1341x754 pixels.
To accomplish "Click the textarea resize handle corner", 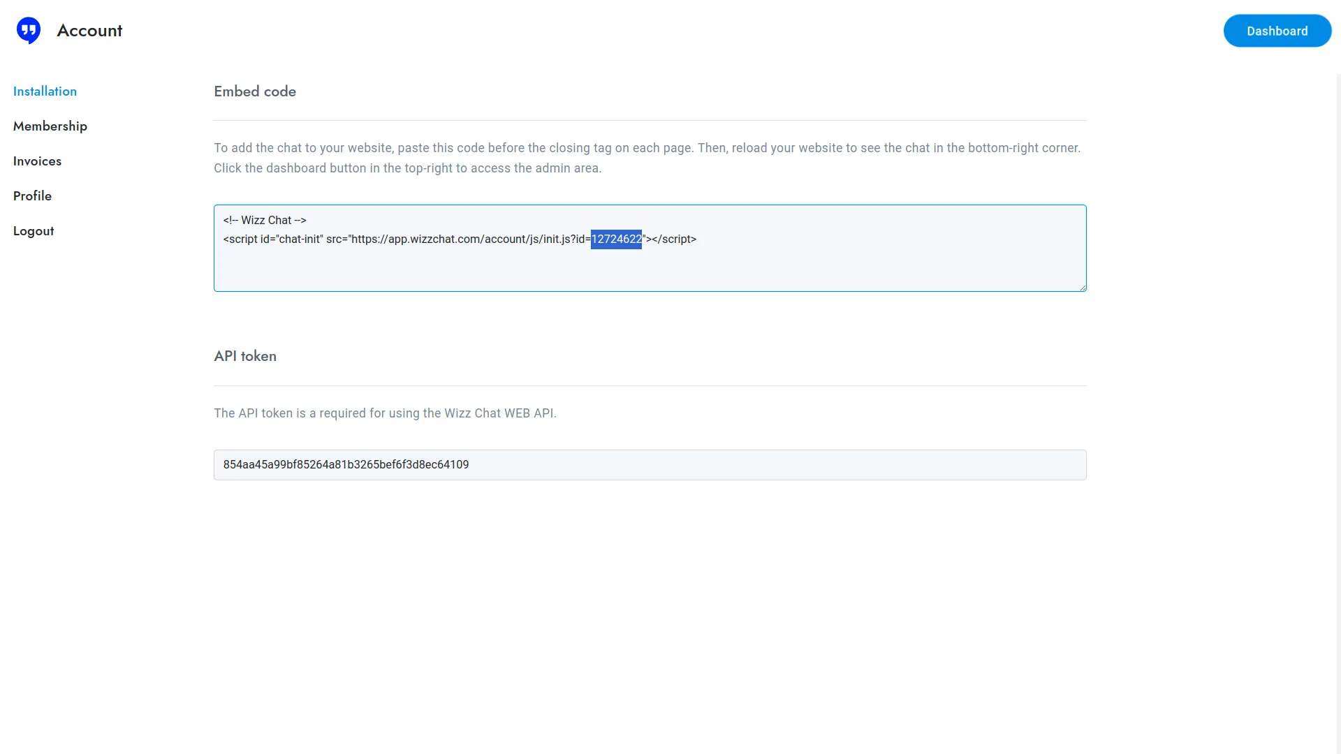I will coord(1083,288).
